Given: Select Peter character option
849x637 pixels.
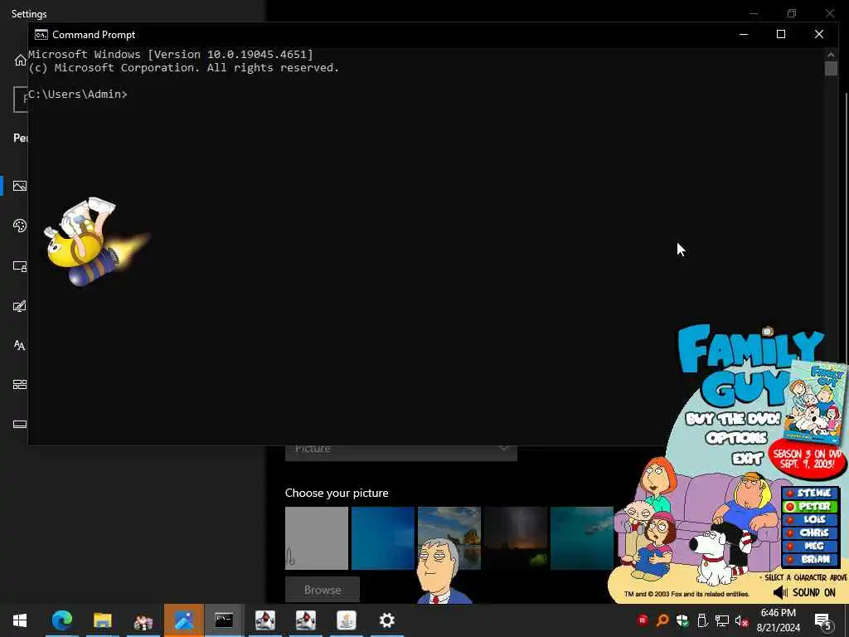Looking at the screenshot, I should (x=811, y=507).
